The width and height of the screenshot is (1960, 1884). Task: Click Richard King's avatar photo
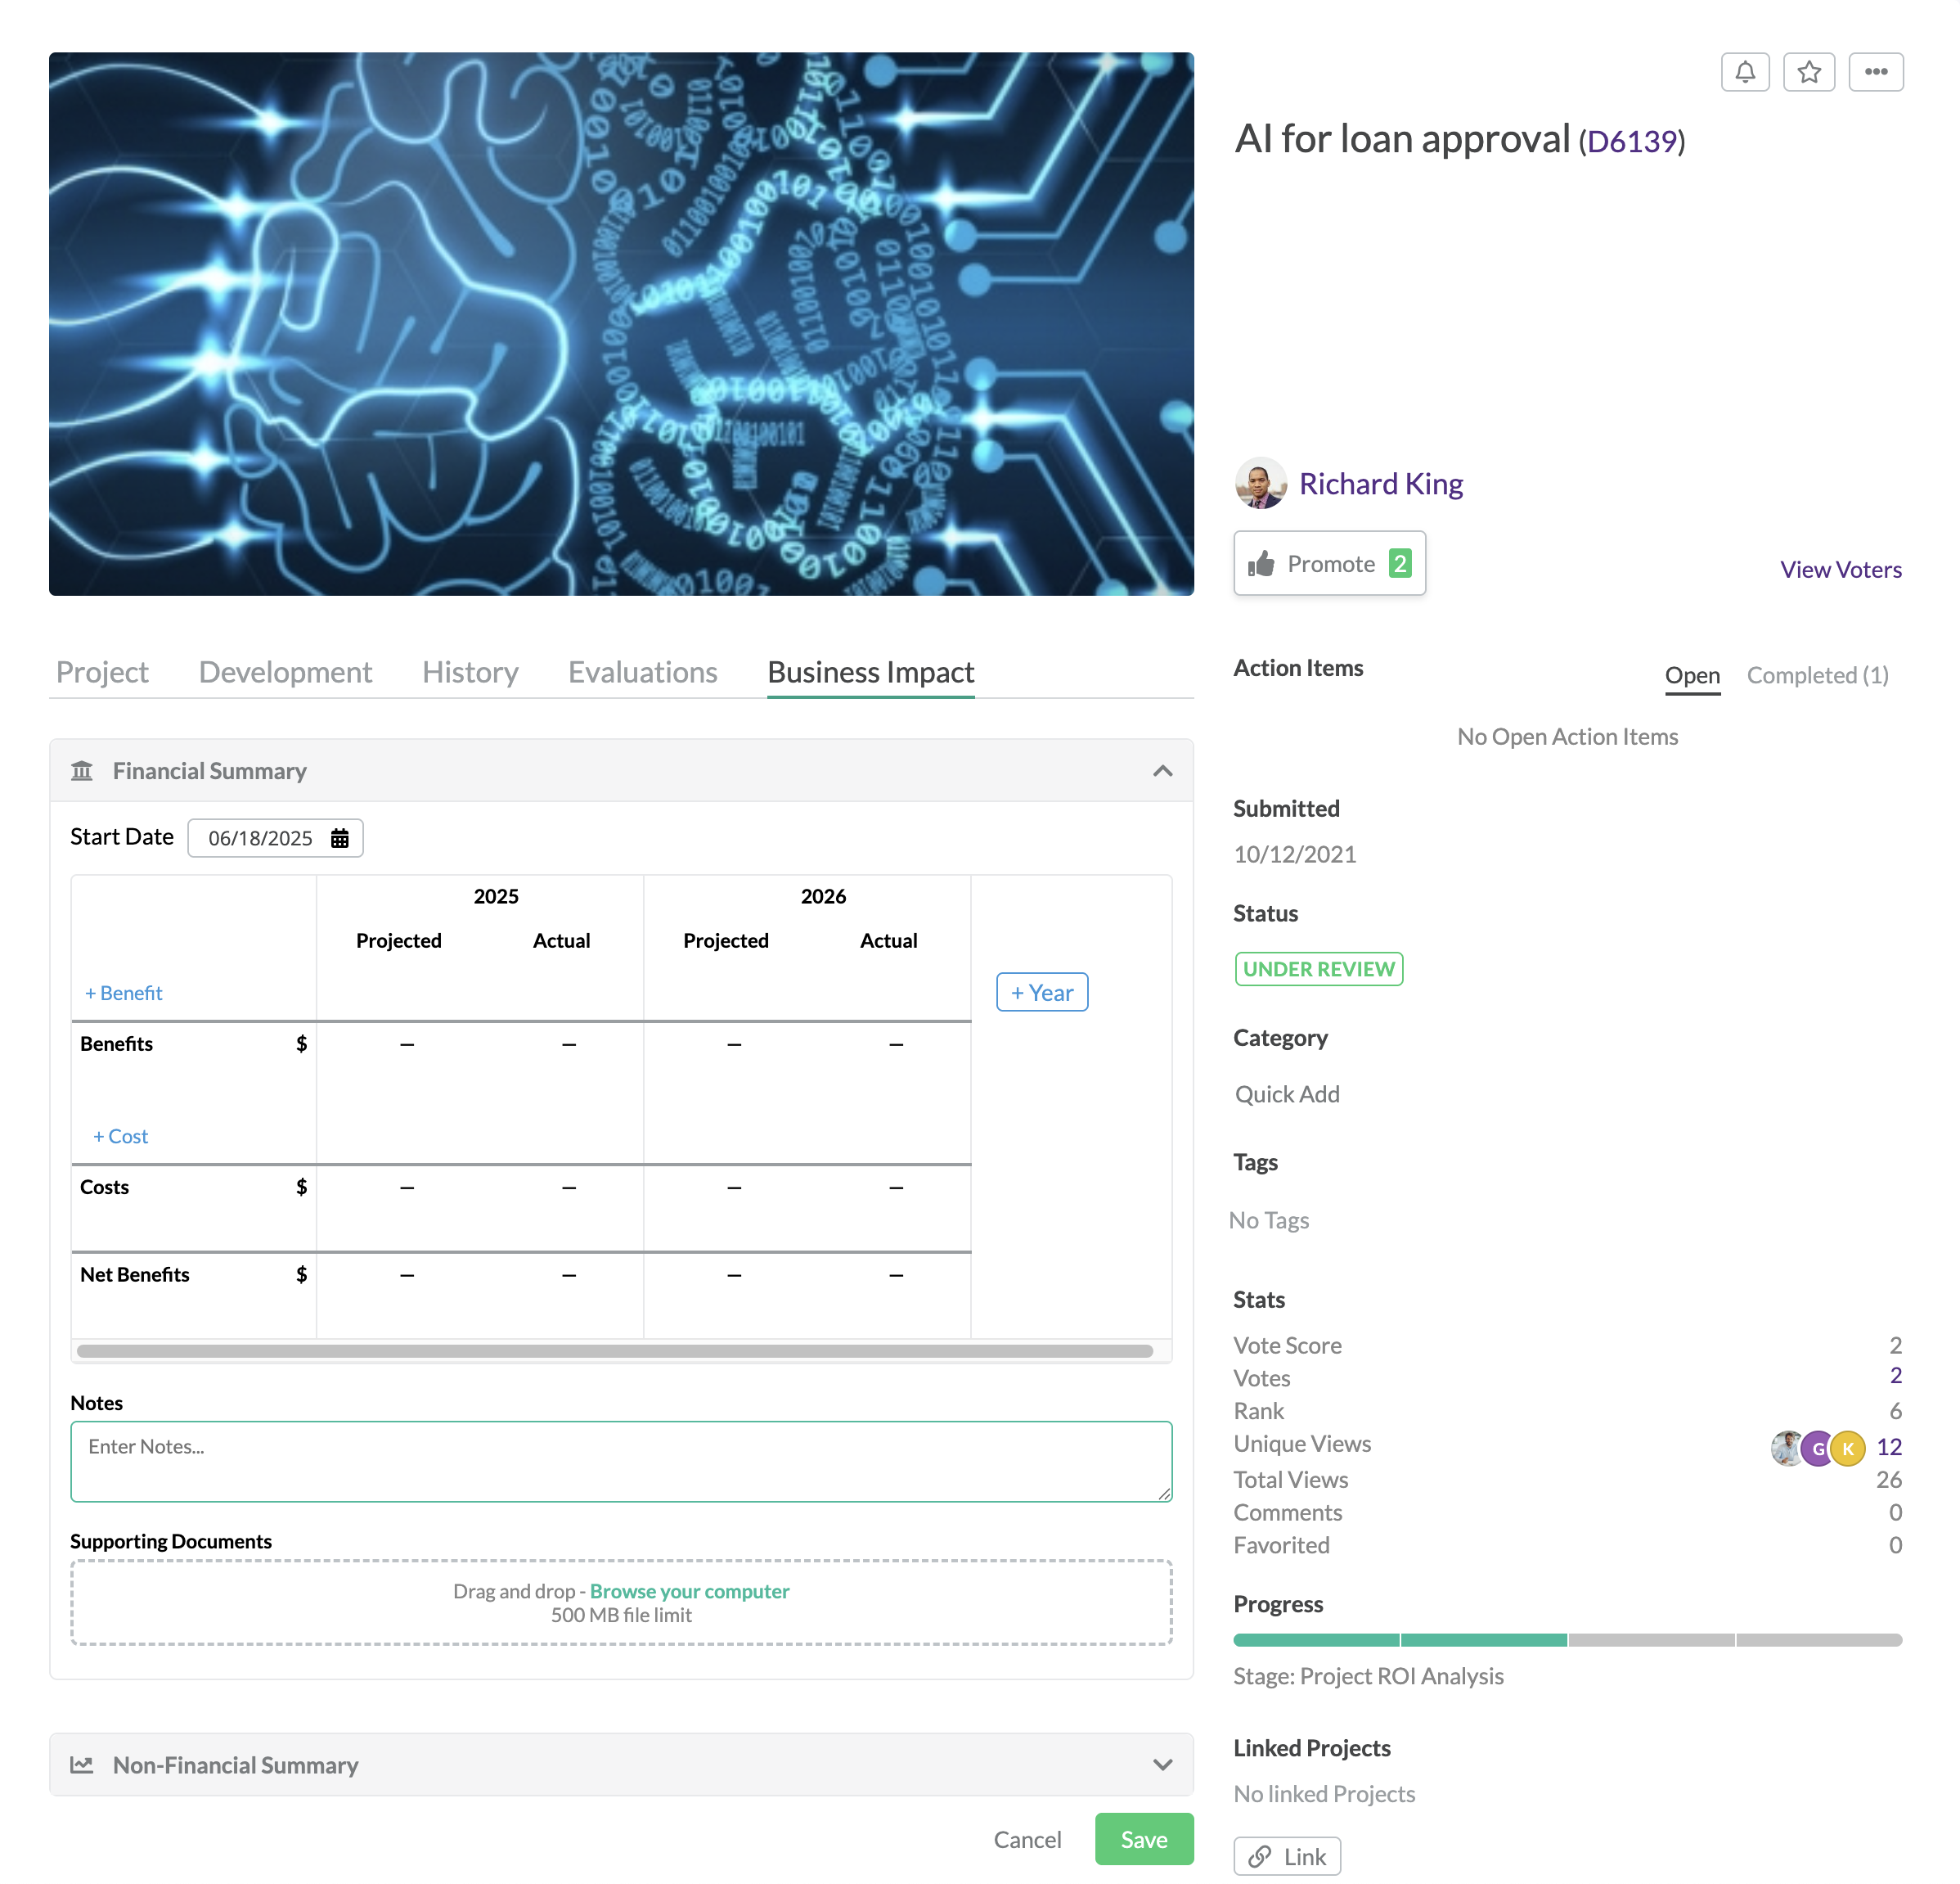coord(1261,483)
